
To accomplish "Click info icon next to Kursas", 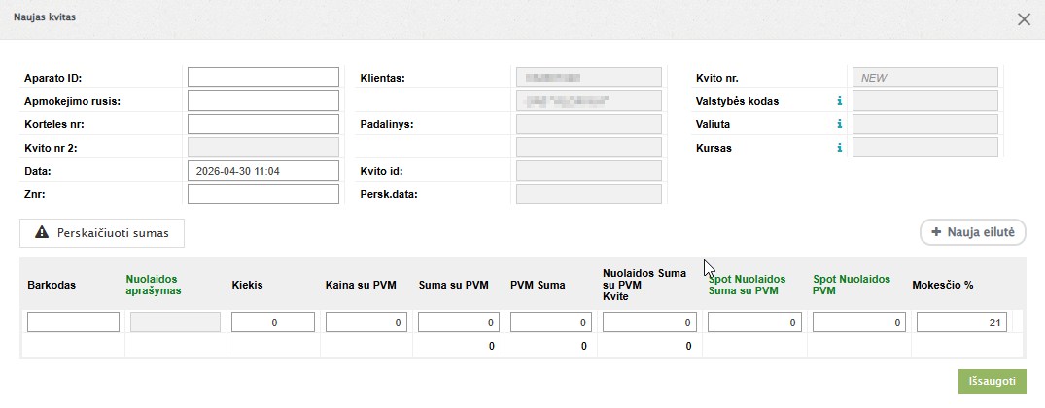I will pos(840,148).
